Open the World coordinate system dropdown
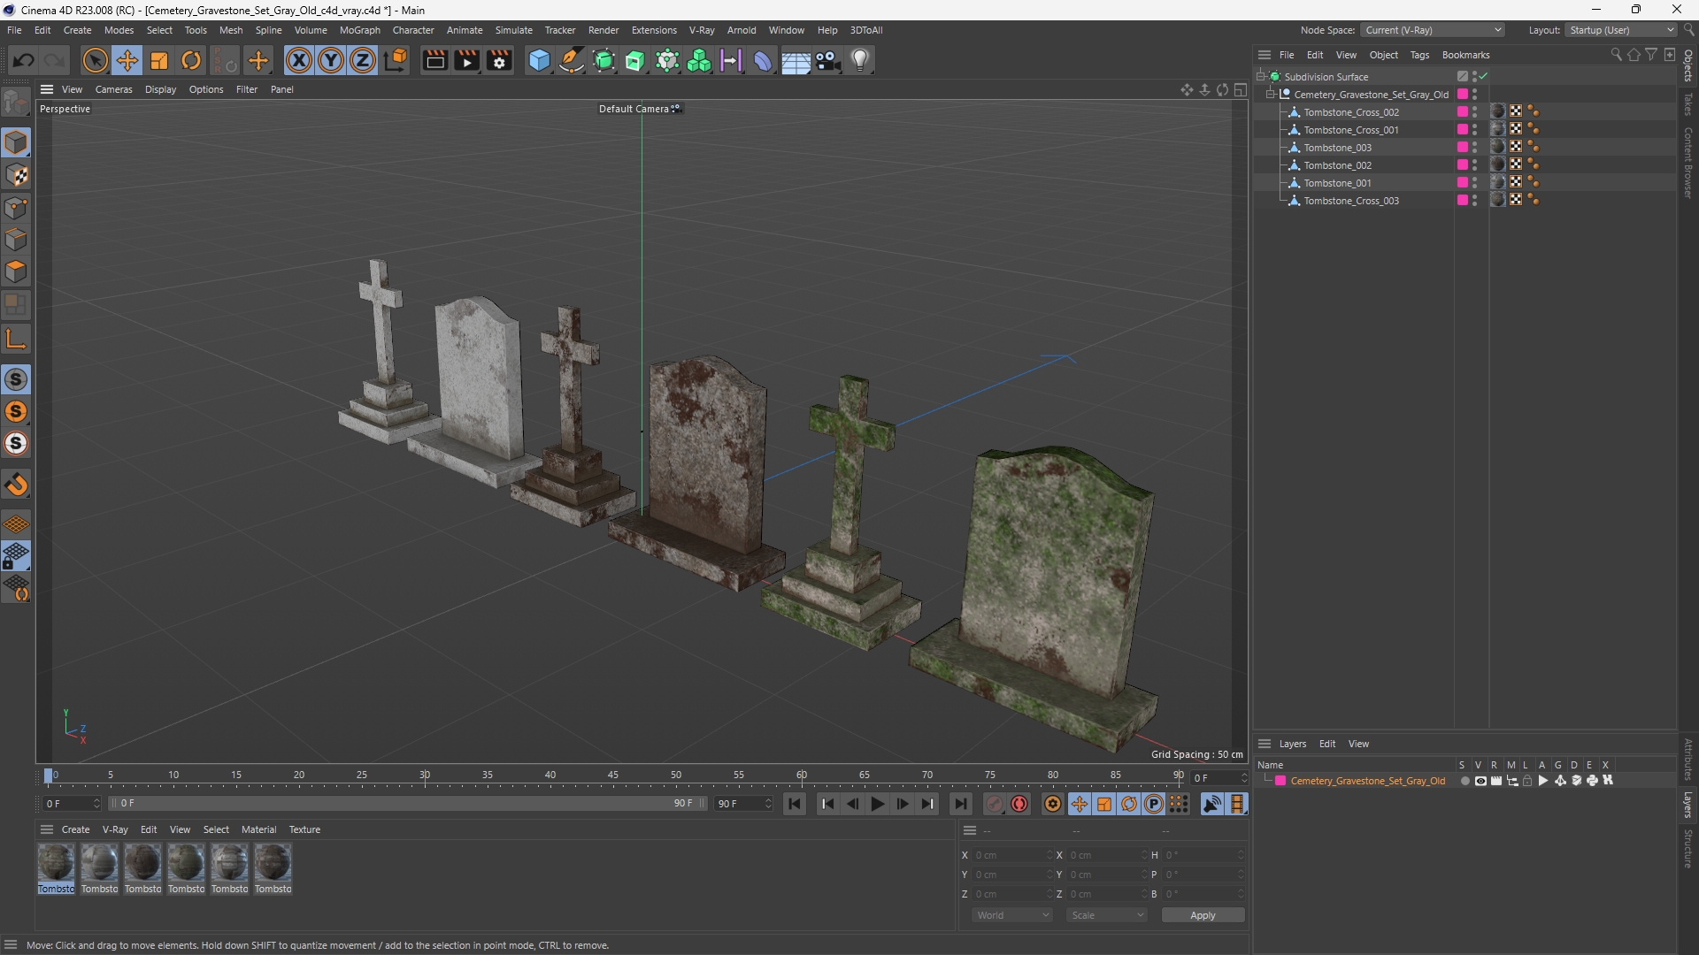Screen dimensions: 1699x955 pyautogui.click(x=1011, y=915)
